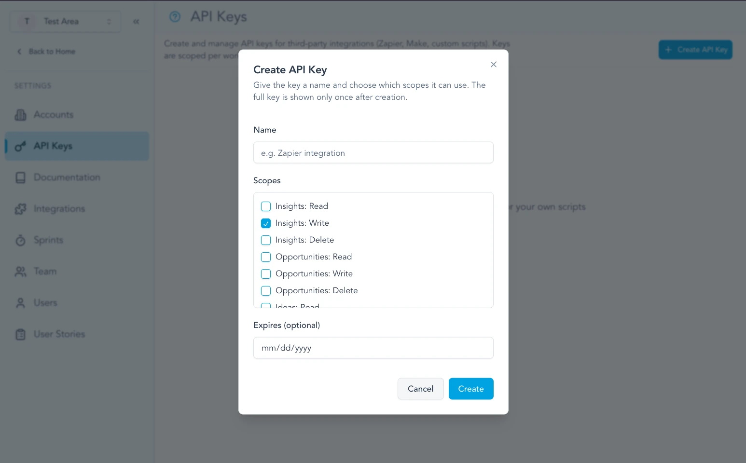Open the Team section
This screenshot has height=463, width=746.
click(45, 272)
